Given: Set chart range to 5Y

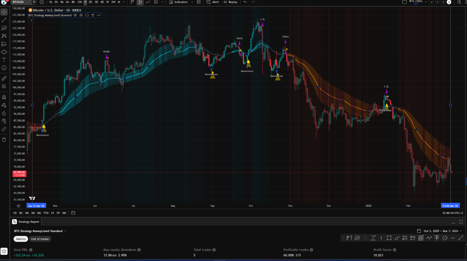Looking at the screenshot, I should click(x=58, y=213).
